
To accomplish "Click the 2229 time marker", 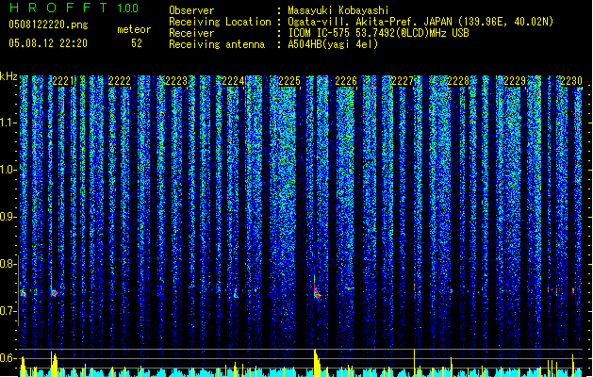I will coord(515,81).
